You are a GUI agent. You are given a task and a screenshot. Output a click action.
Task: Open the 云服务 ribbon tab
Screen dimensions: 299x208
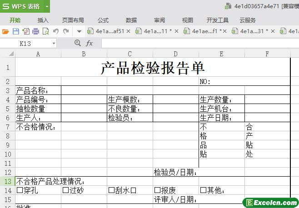tap(248, 20)
